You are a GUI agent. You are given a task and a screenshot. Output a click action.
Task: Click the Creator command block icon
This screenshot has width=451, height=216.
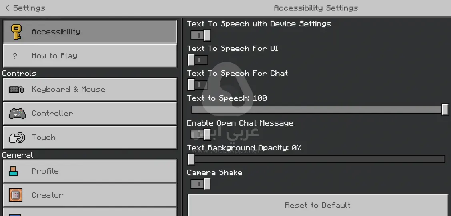[16, 195]
